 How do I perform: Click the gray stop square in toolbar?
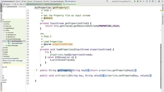[x=143, y=1]
